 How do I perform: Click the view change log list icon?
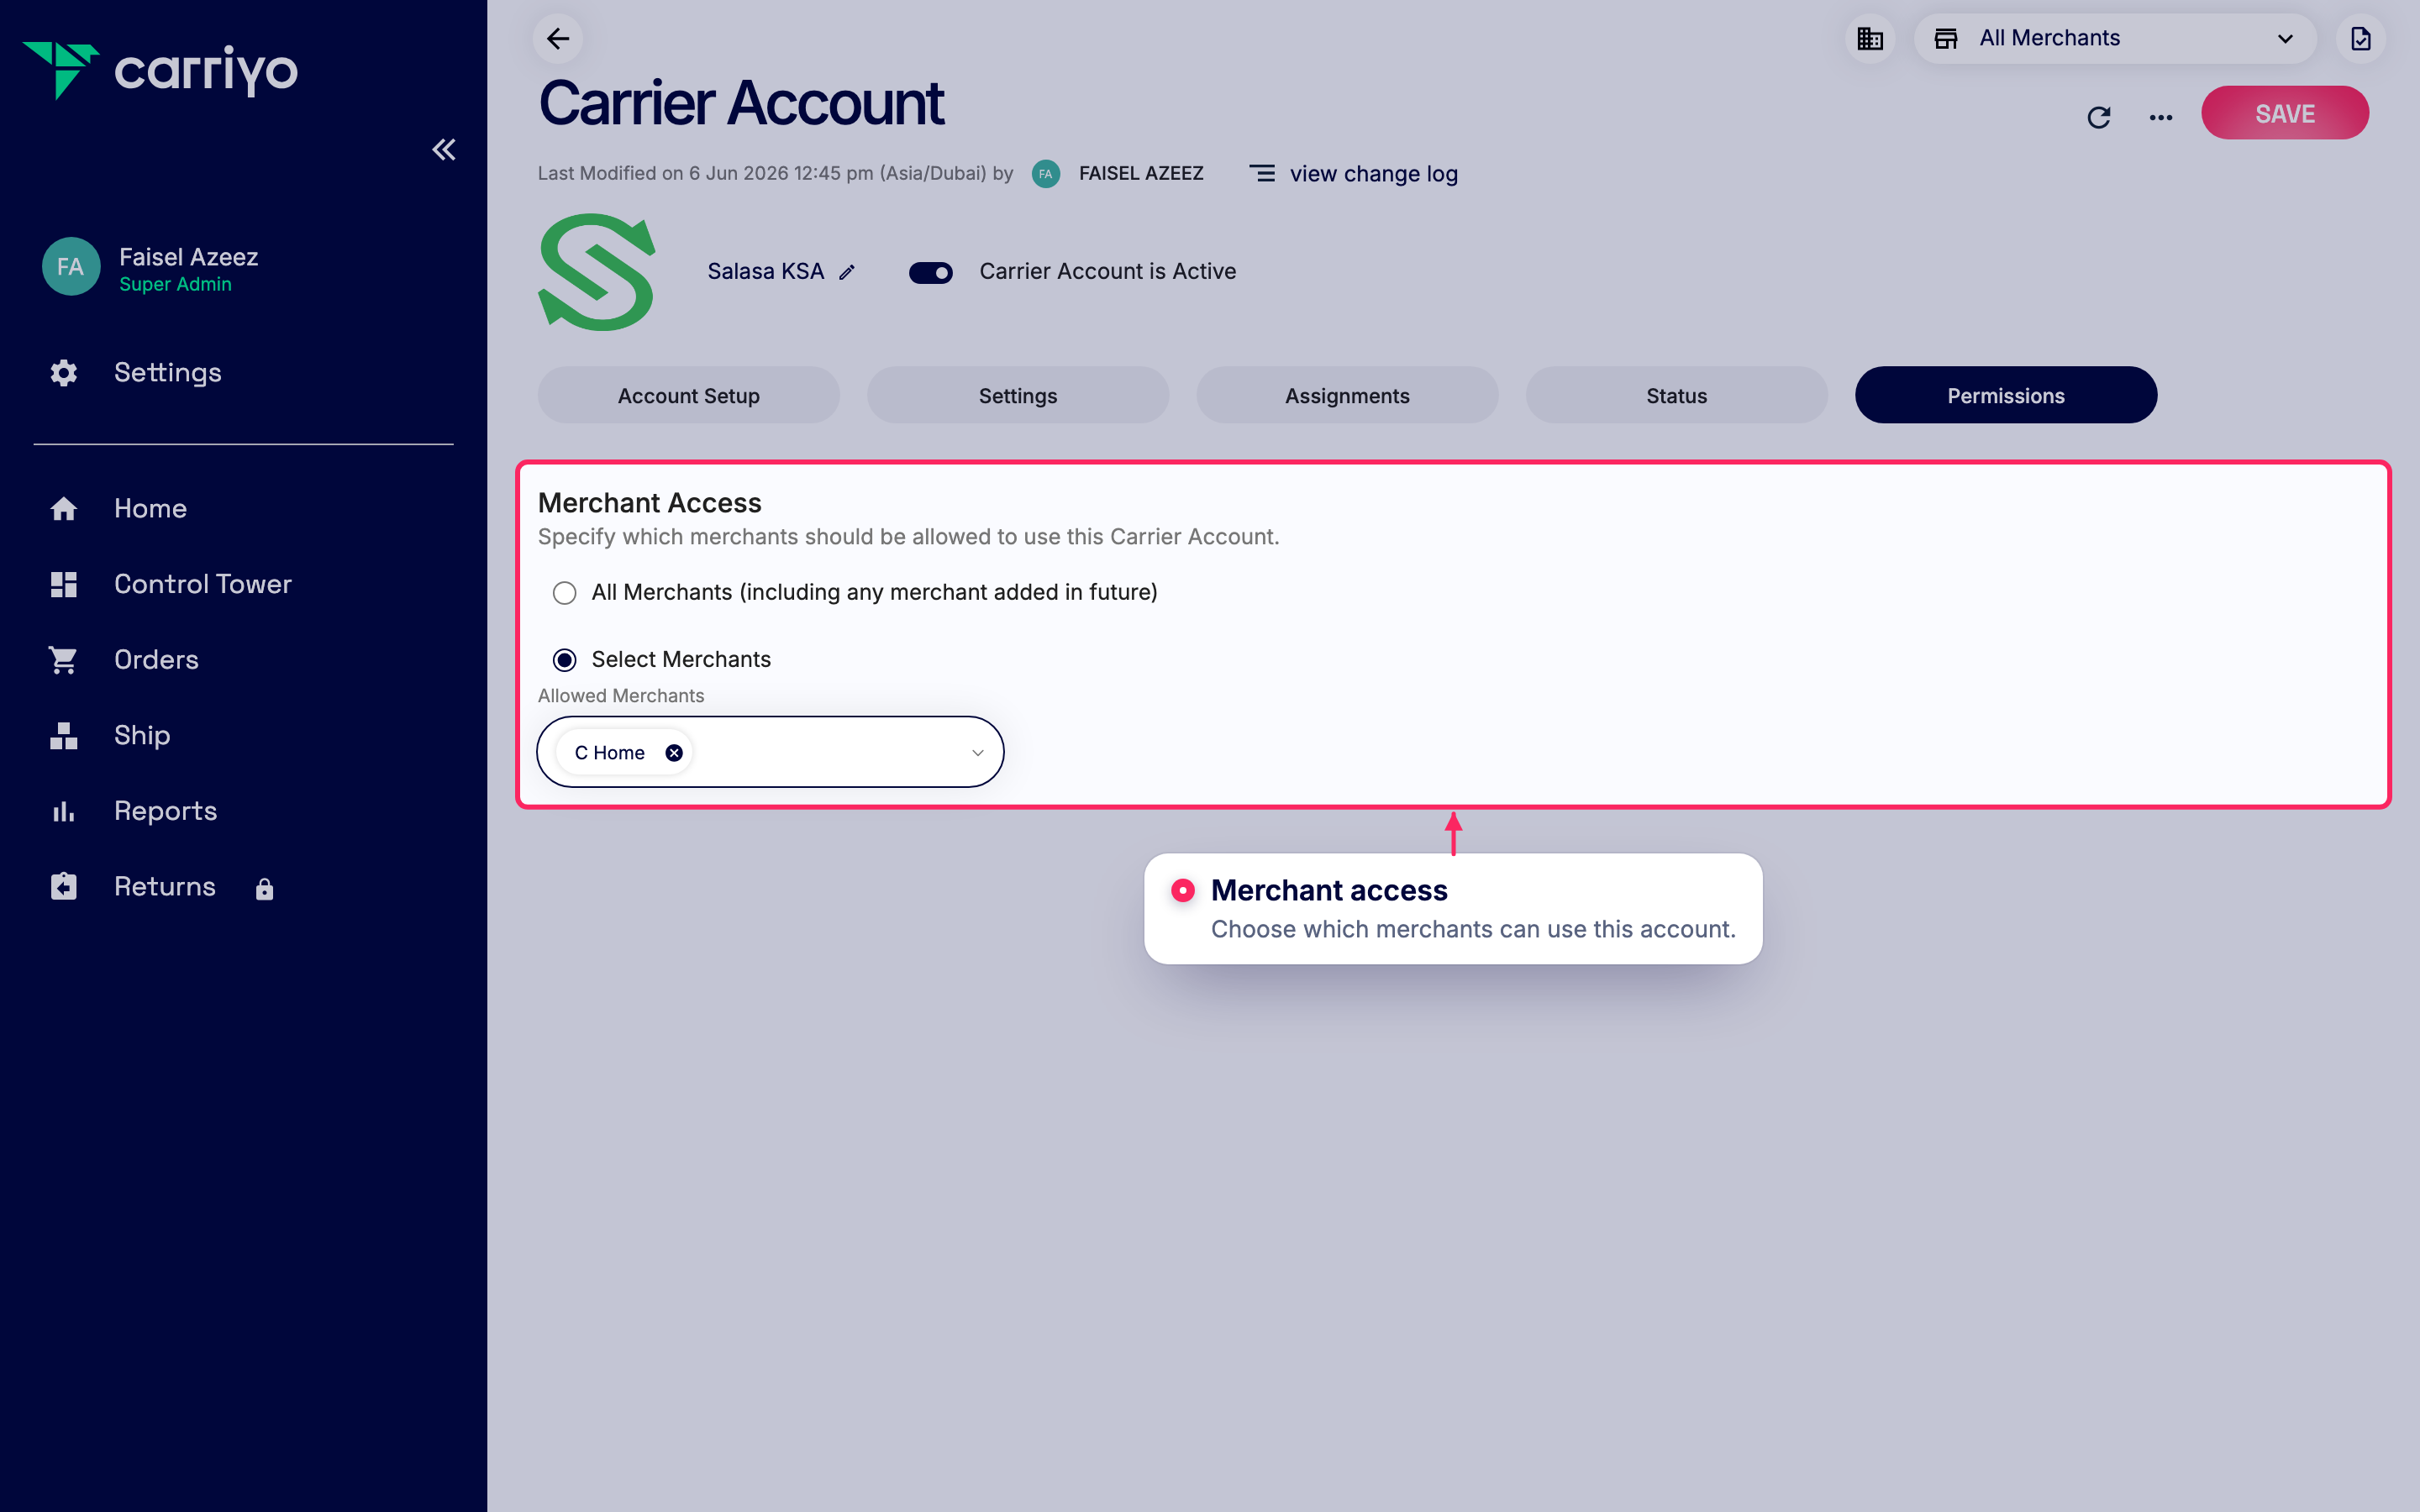pos(1262,174)
